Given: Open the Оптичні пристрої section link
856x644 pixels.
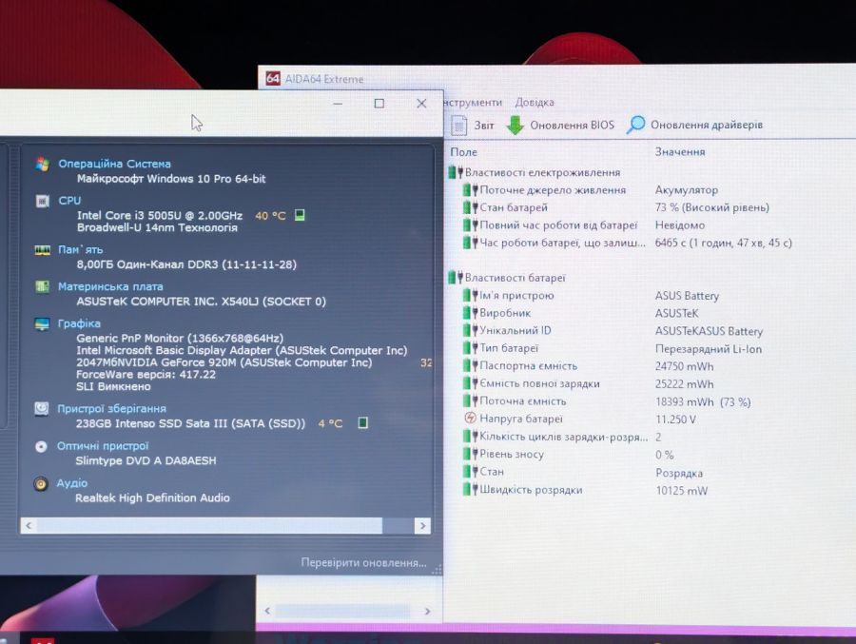Looking at the screenshot, I should 103,446.
